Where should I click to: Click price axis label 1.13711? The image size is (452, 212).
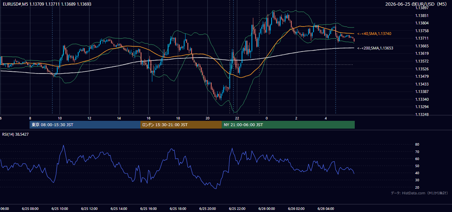click(422, 38)
